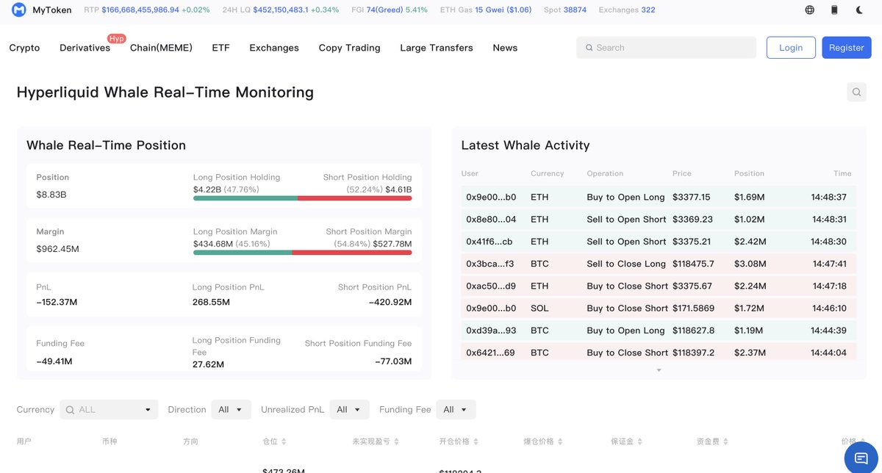Open Copy Trading page
The height and width of the screenshot is (473, 882).
click(349, 48)
